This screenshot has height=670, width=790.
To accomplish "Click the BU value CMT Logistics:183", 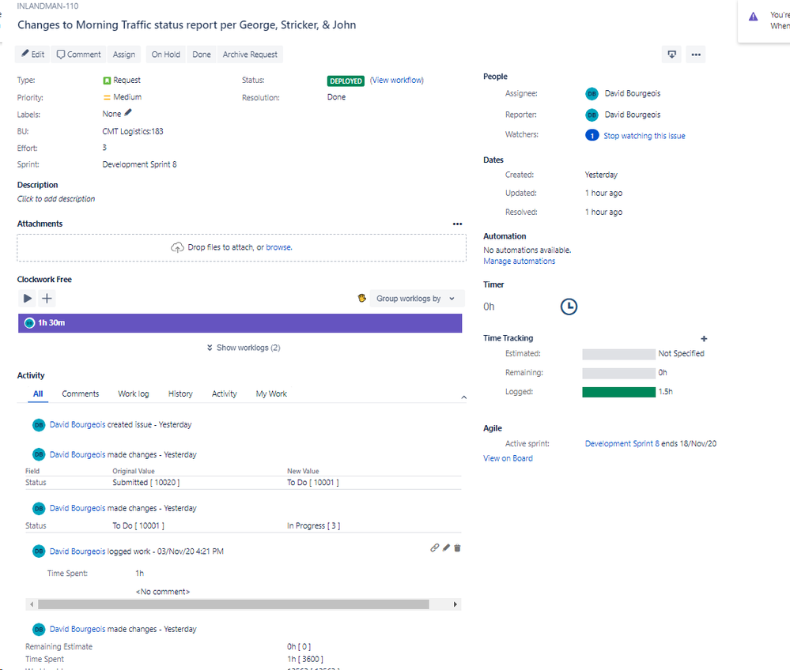I will click(133, 131).
